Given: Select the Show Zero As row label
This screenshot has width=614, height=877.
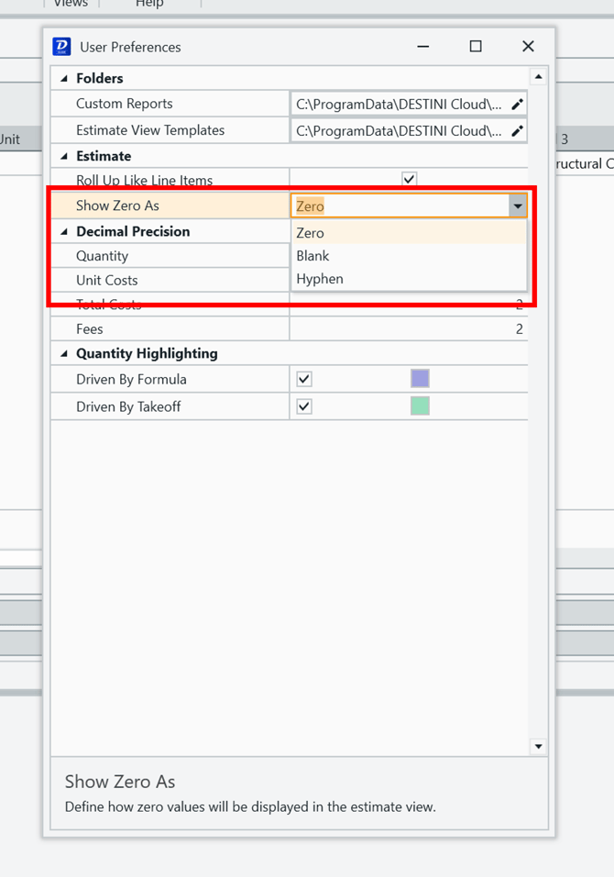Looking at the screenshot, I should 117,205.
